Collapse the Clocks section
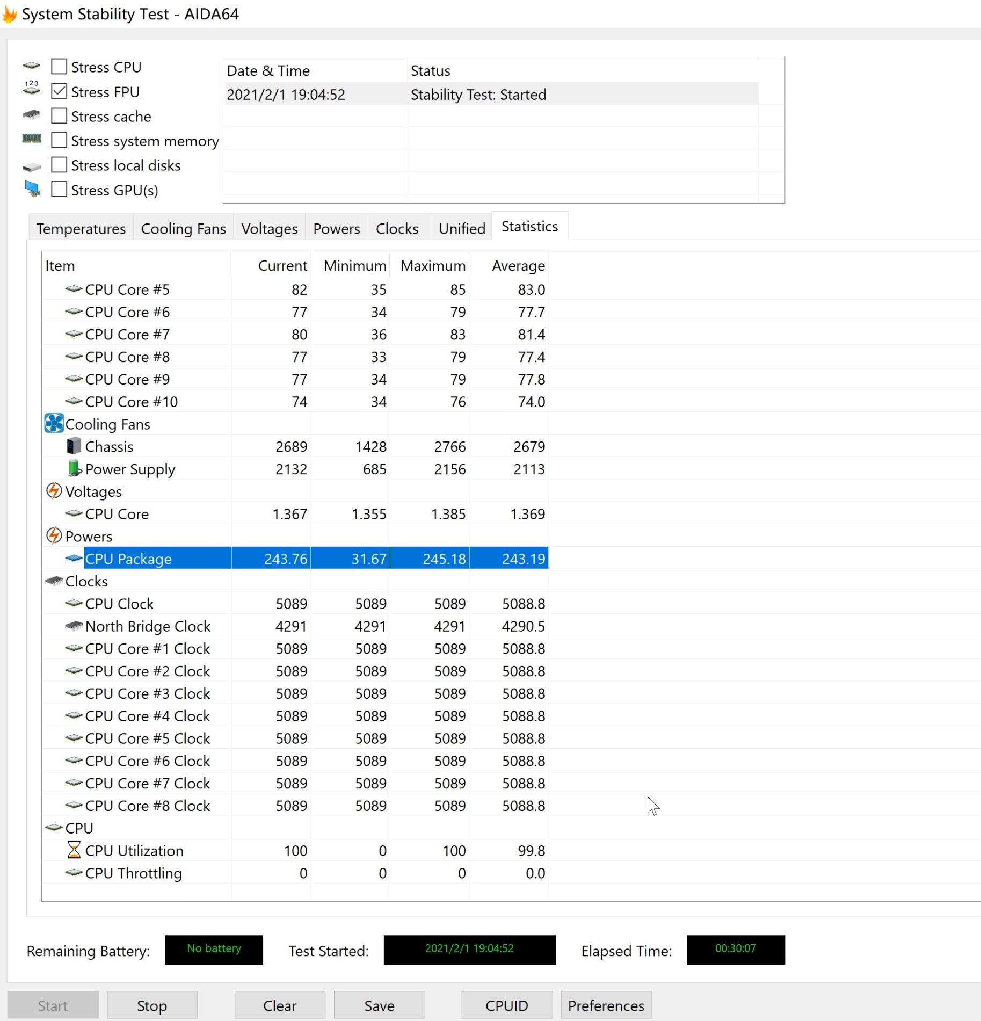The height and width of the screenshot is (1021, 981). click(86, 581)
